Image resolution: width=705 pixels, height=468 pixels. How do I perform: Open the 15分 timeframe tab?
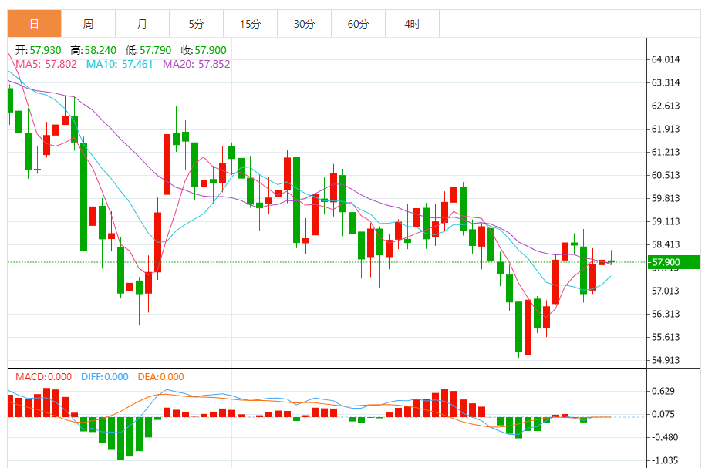tap(250, 24)
